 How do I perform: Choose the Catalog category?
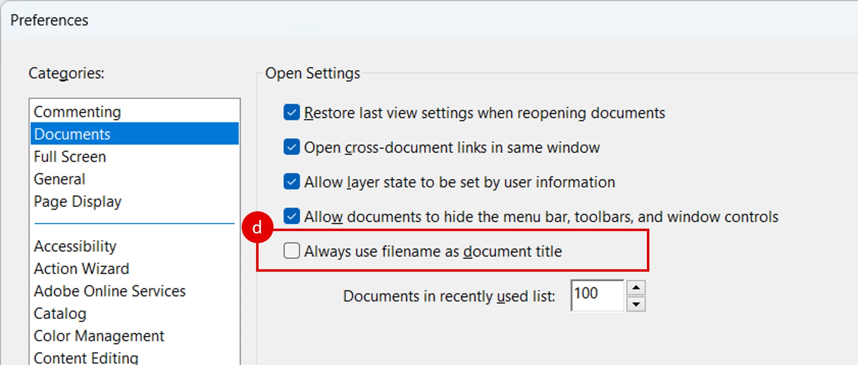tap(135, 313)
